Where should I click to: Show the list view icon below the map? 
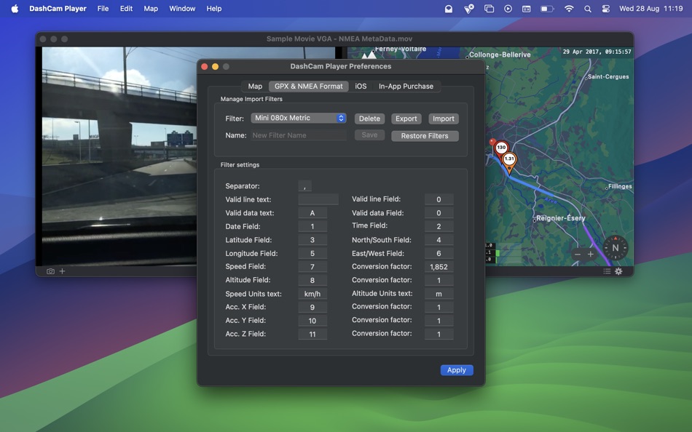pyautogui.click(x=607, y=271)
